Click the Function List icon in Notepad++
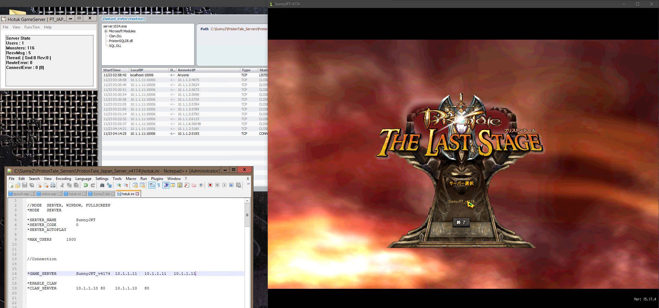This screenshot has width=659, height=308. tap(187, 185)
